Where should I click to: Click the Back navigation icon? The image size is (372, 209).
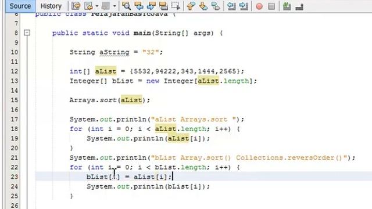pyautogui.click(x=88, y=6)
